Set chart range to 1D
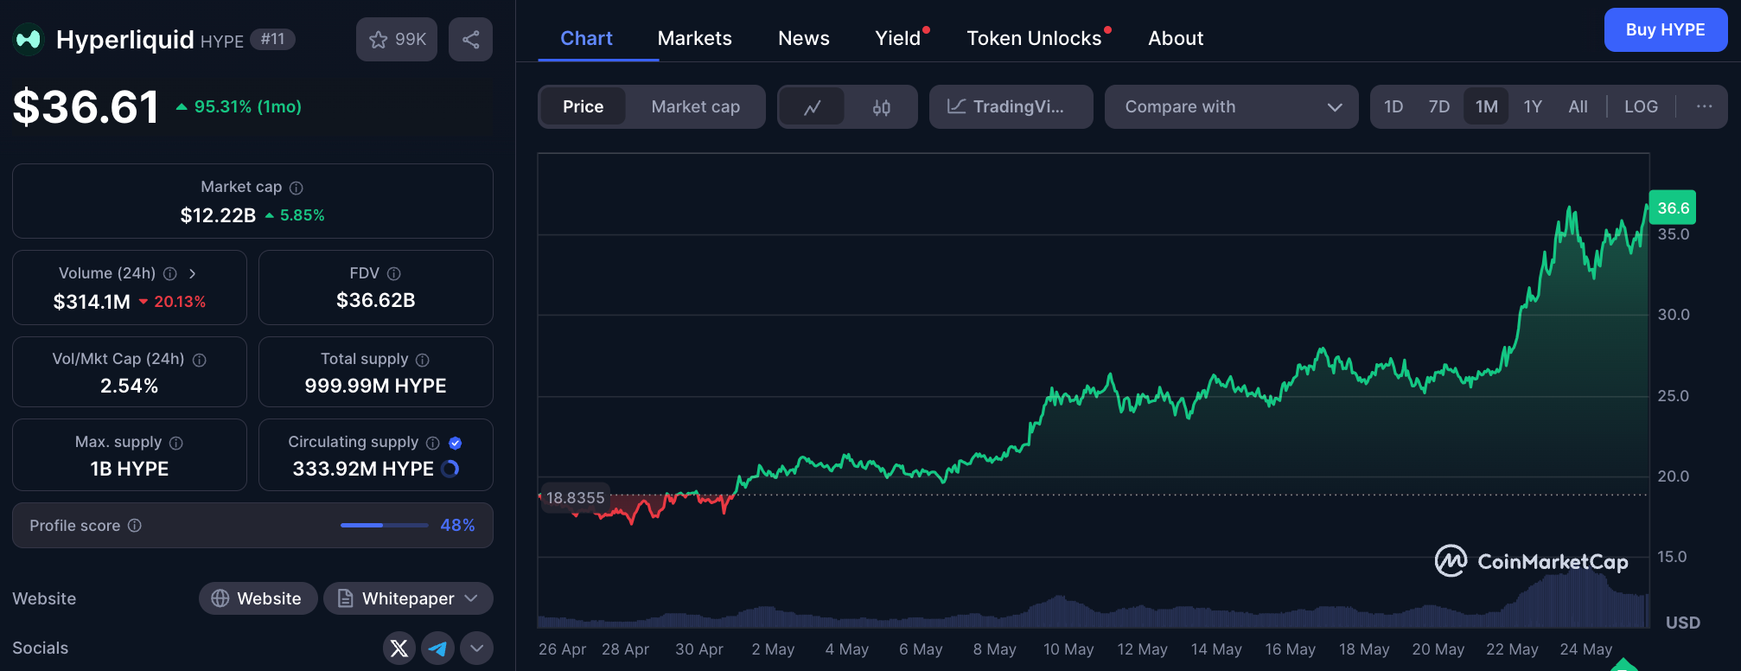The height and width of the screenshot is (671, 1741). tap(1393, 106)
